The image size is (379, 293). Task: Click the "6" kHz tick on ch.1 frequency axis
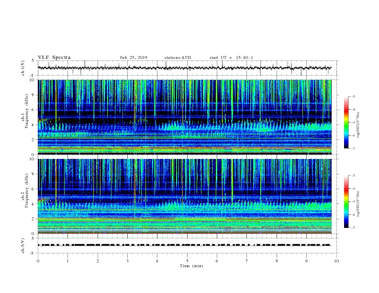pos(33,110)
